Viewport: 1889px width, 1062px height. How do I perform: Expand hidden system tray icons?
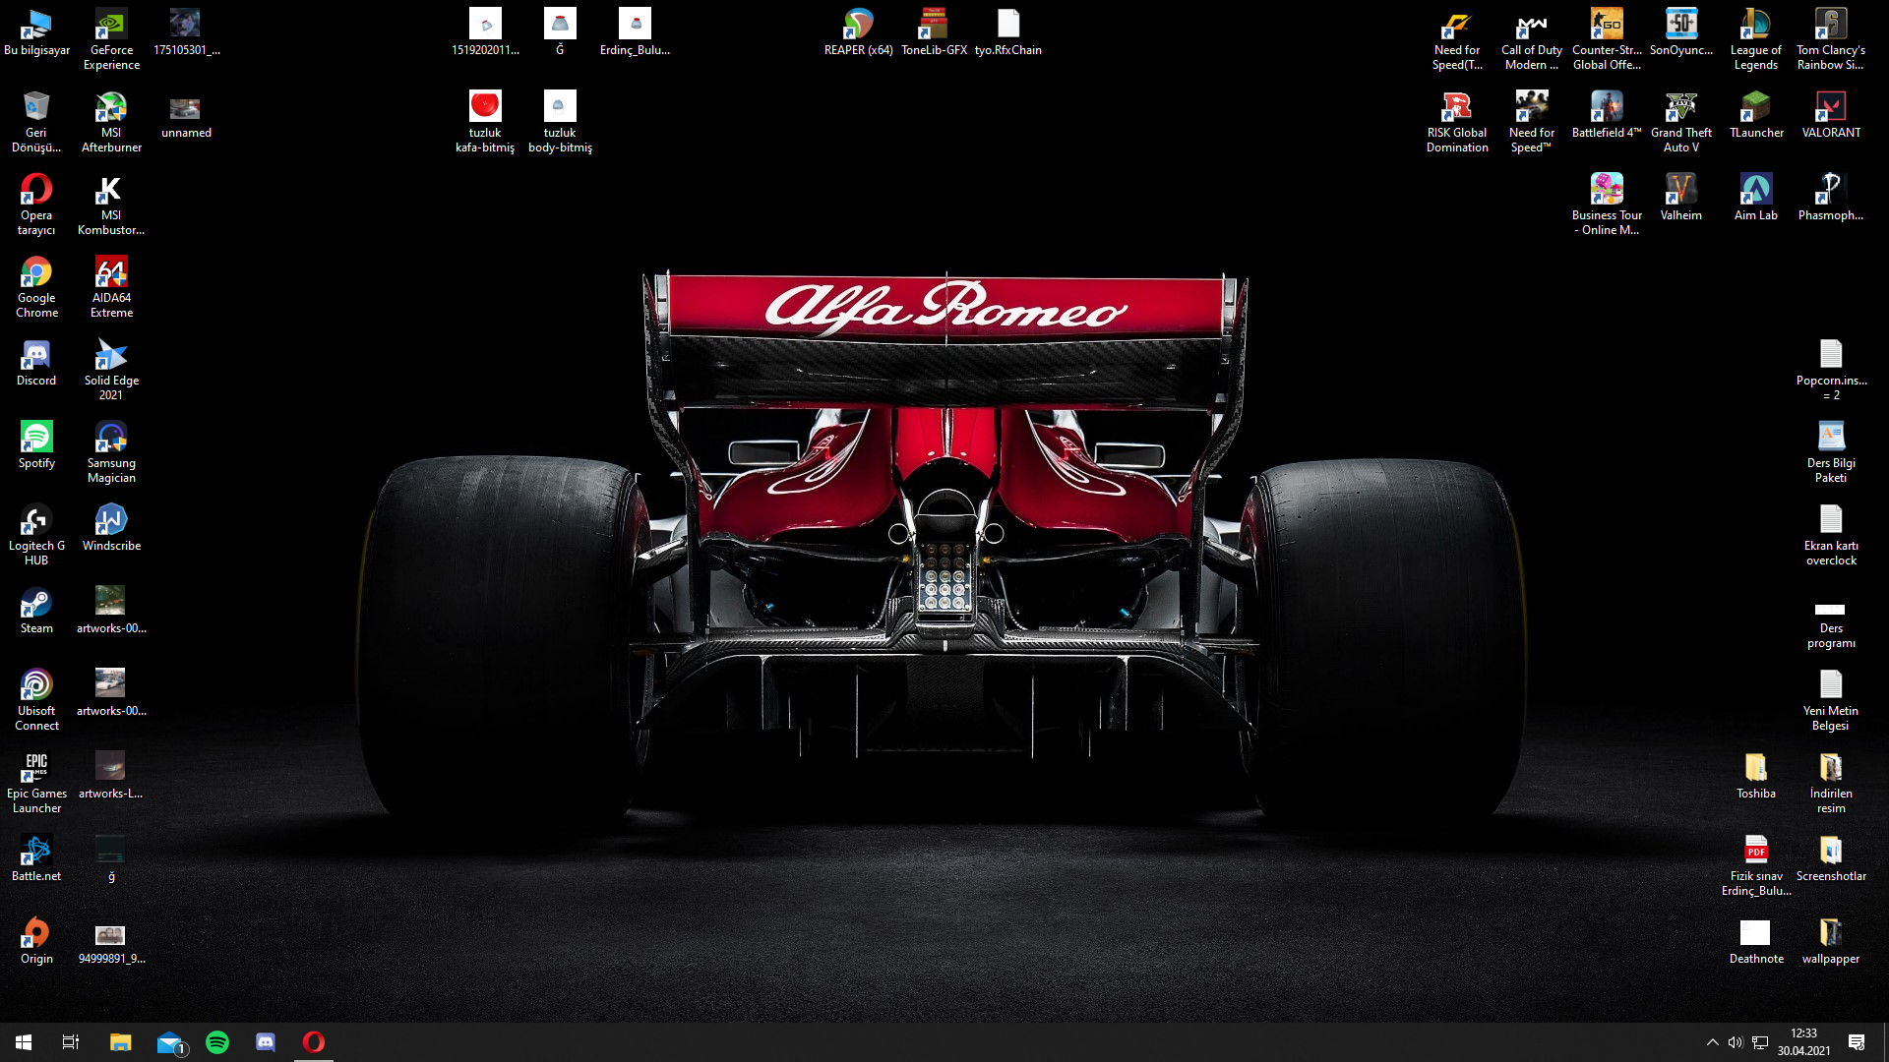[1712, 1041]
